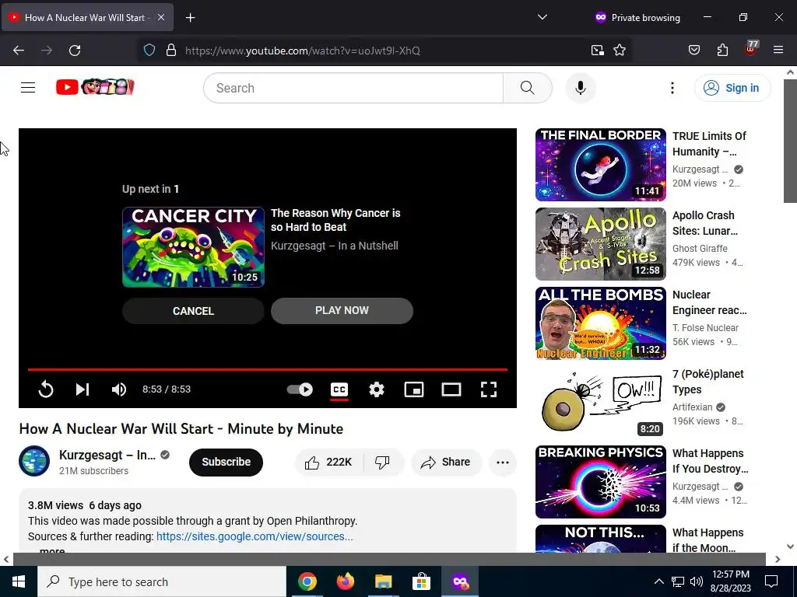Image resolution: width=797 pixels, height=597 pixels.
Task: Subscribe to the Kurzgesagt channel
Action: [226, 462]
